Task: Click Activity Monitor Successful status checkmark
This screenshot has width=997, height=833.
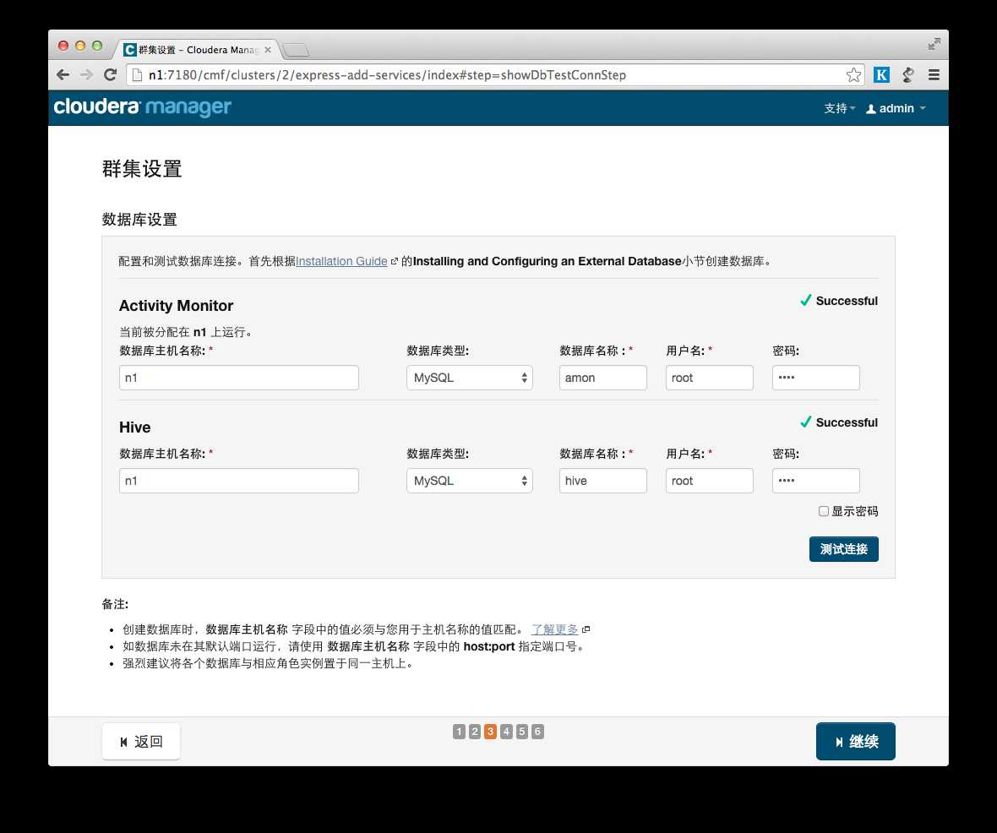Action: (x=805, y=300)
